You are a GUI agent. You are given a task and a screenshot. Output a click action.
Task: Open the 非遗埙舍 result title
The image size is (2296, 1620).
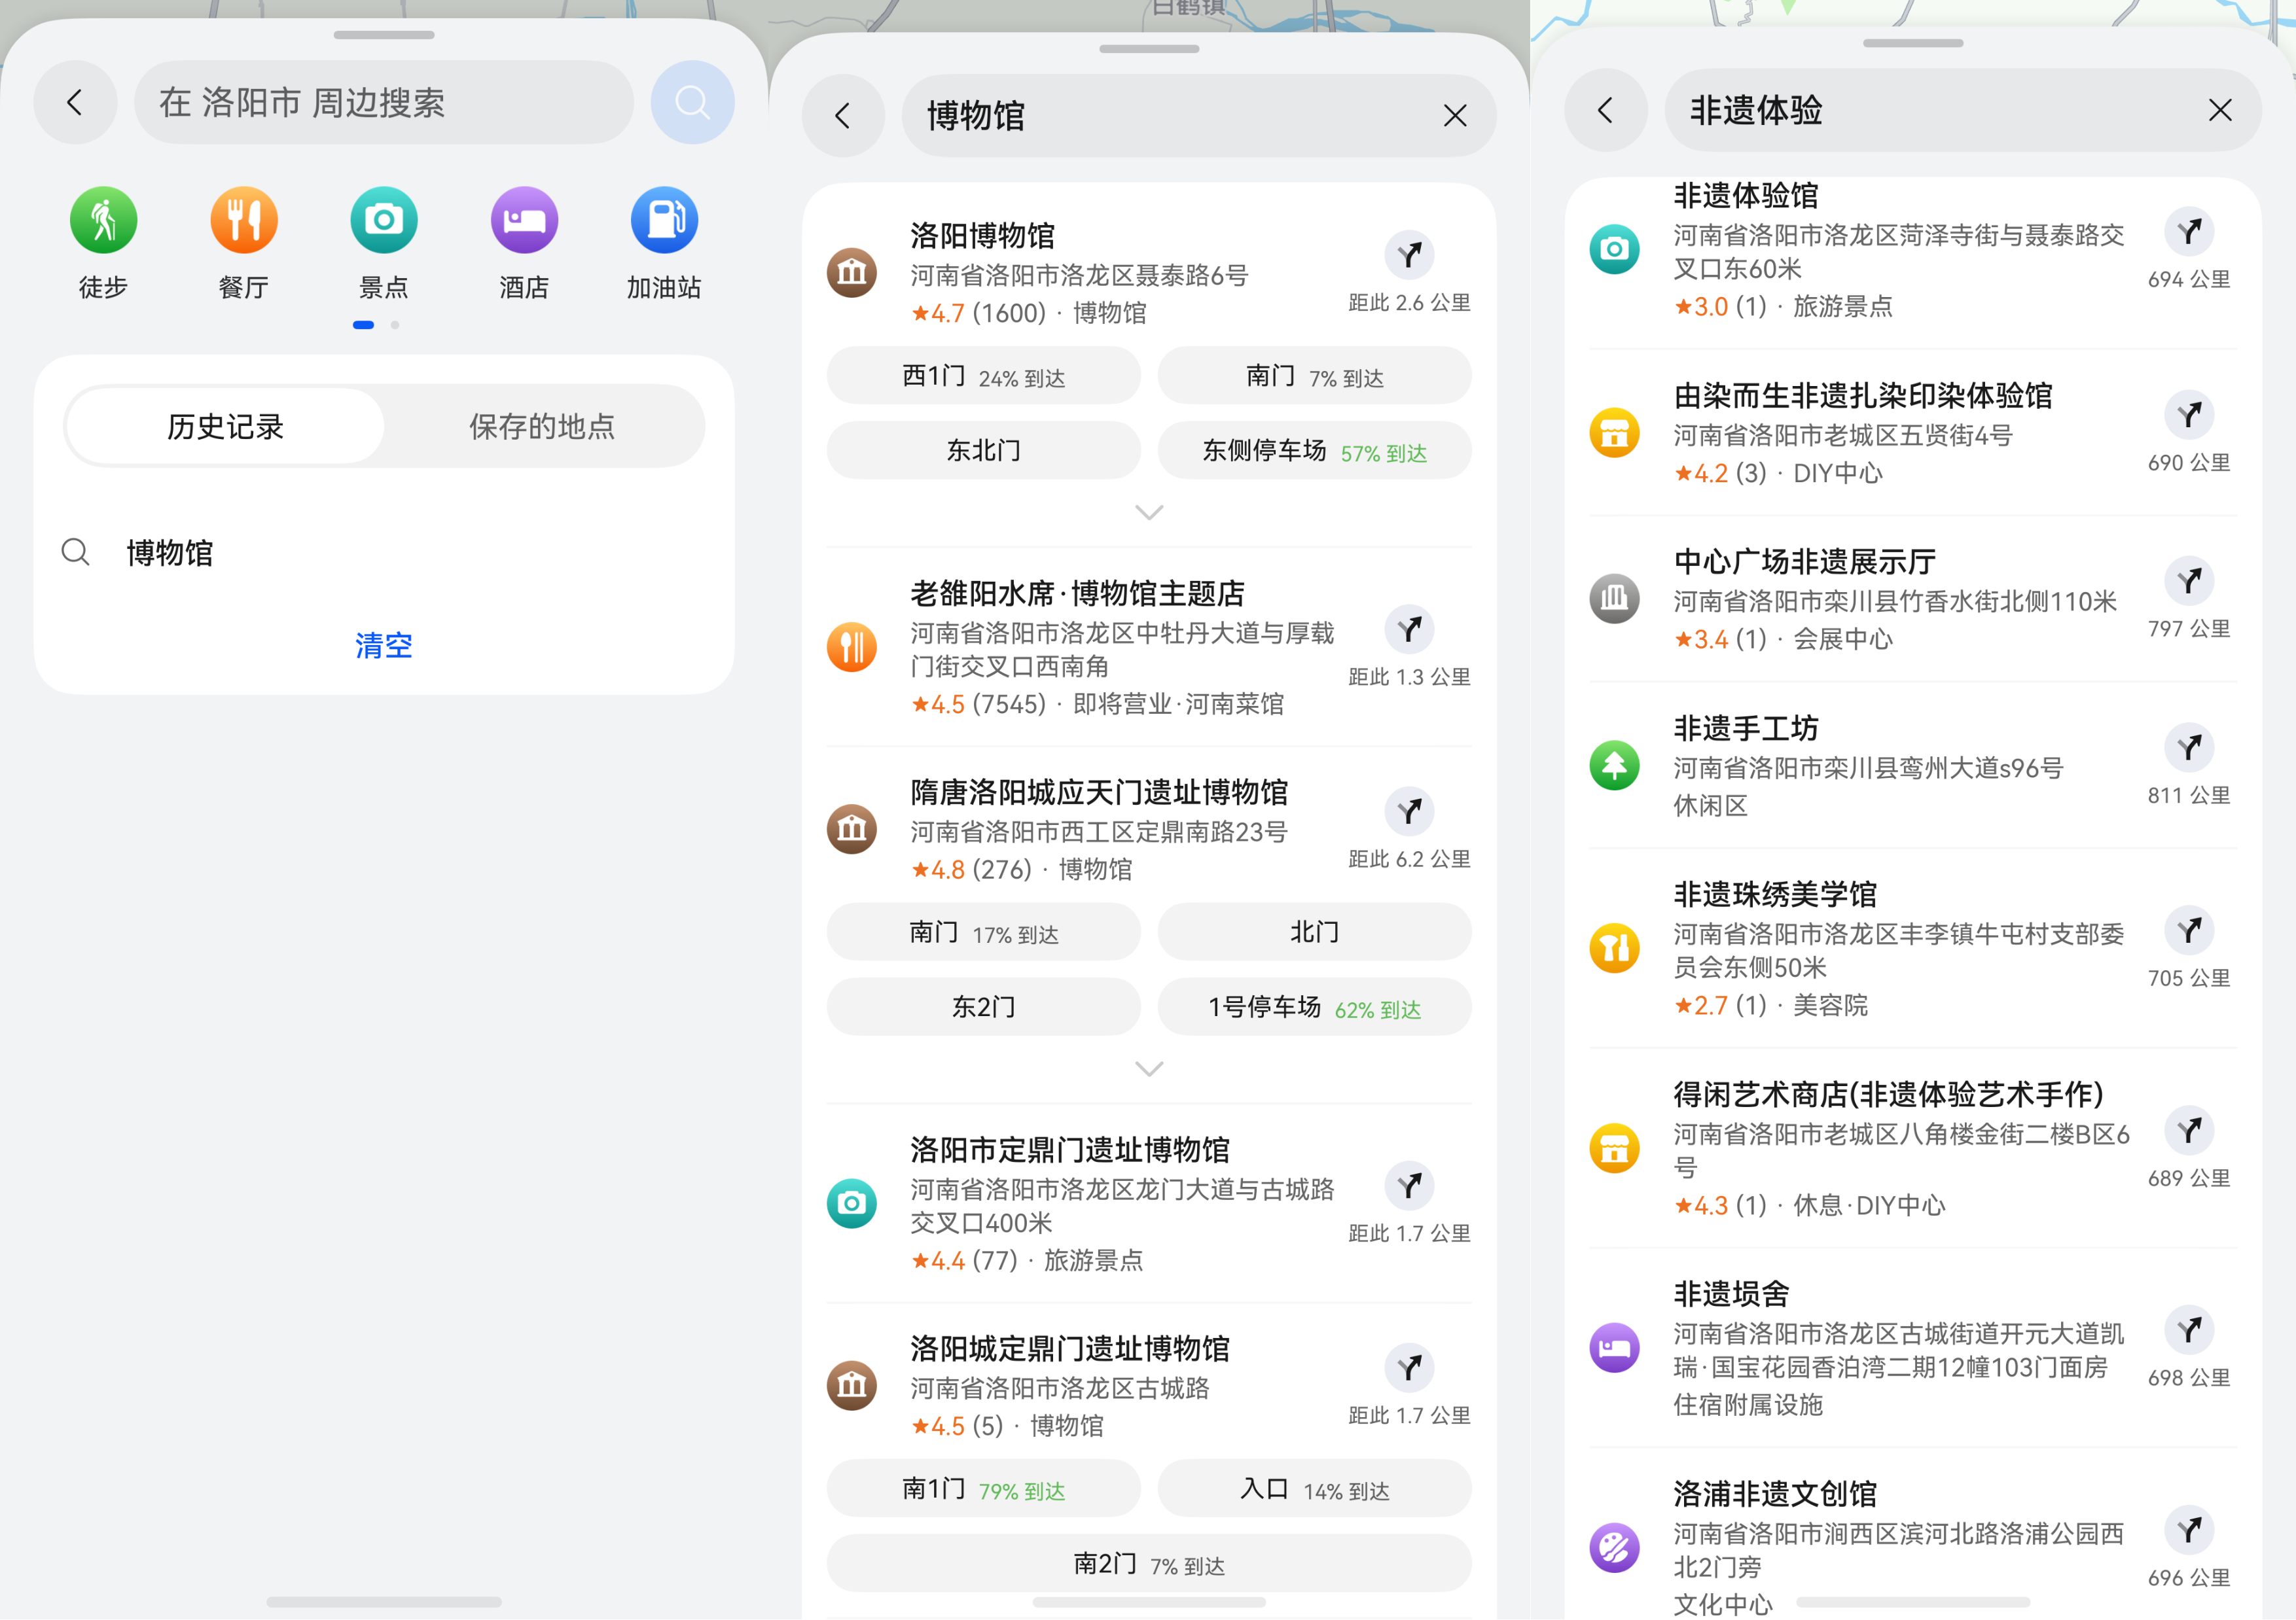1732,1295
